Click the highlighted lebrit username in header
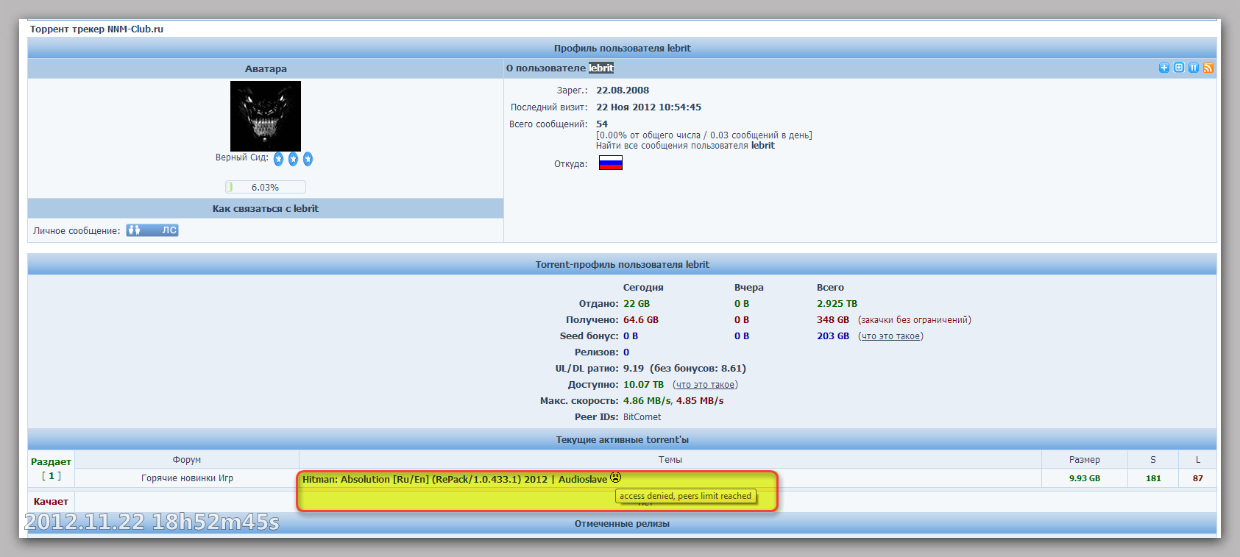Image resolution: width=1240 pixels, height=557 pixels. [600, 68]
